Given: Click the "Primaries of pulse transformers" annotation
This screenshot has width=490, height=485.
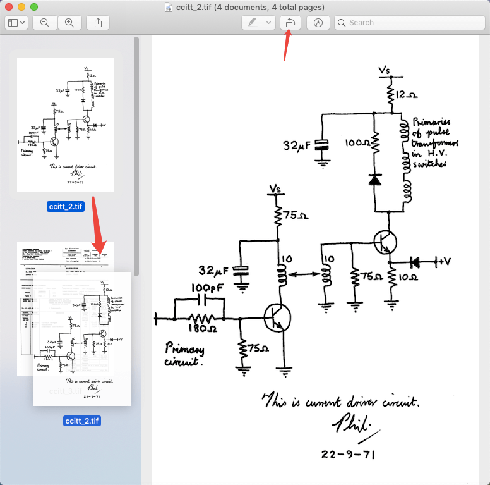Looking at the screenshot, I should [434, 142].
